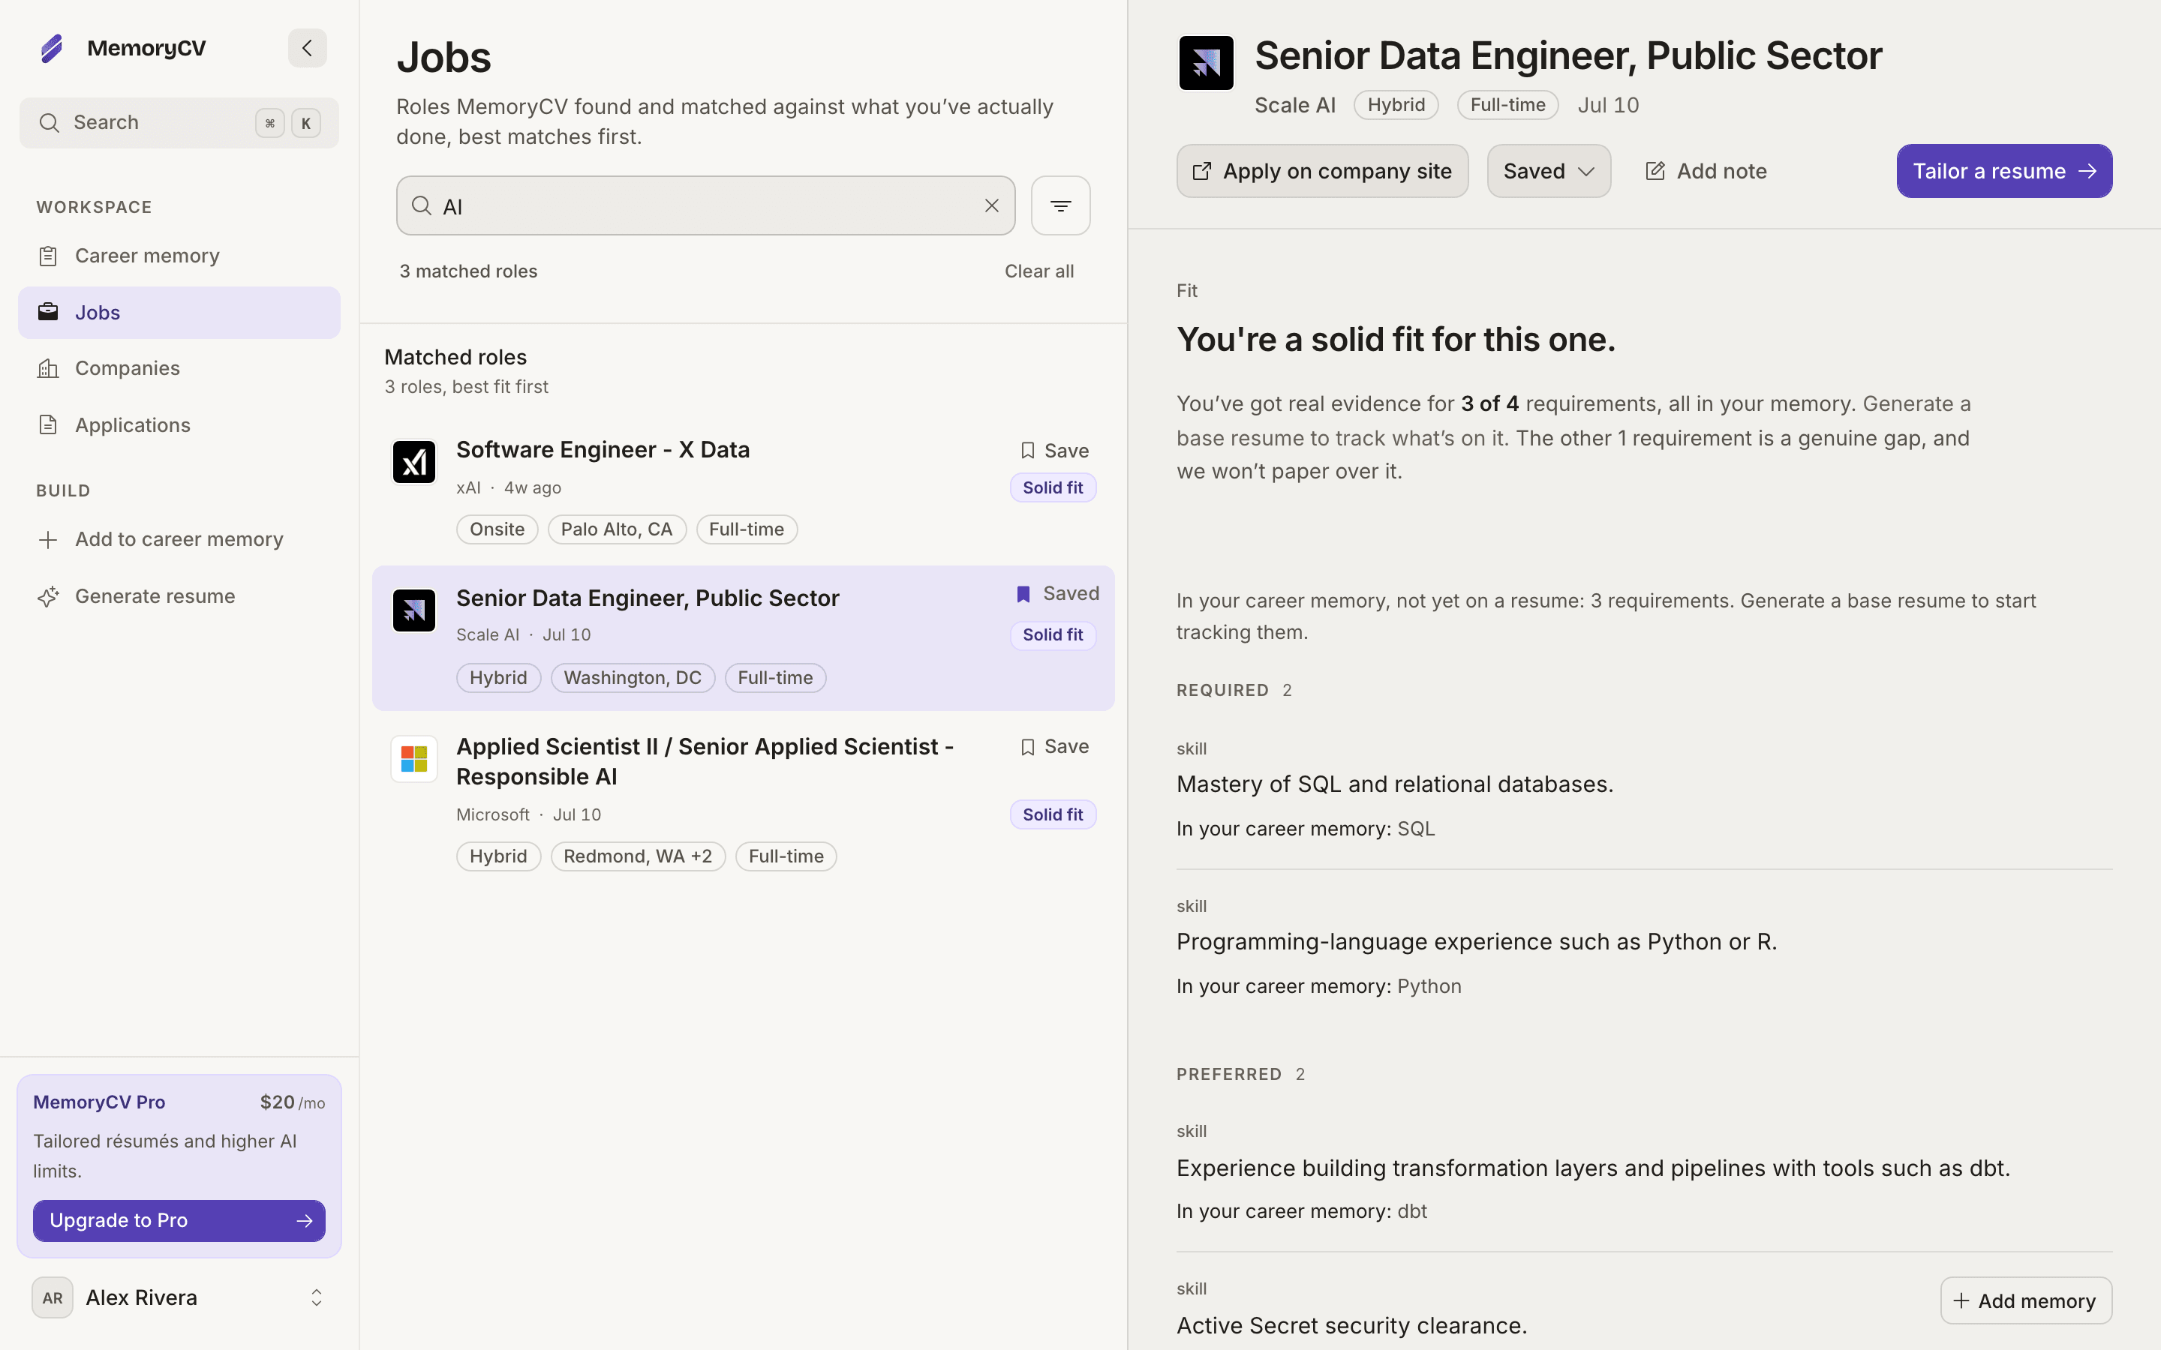Save the Applied Scientist II role
The image size is (2161, 1350).
1053,746
